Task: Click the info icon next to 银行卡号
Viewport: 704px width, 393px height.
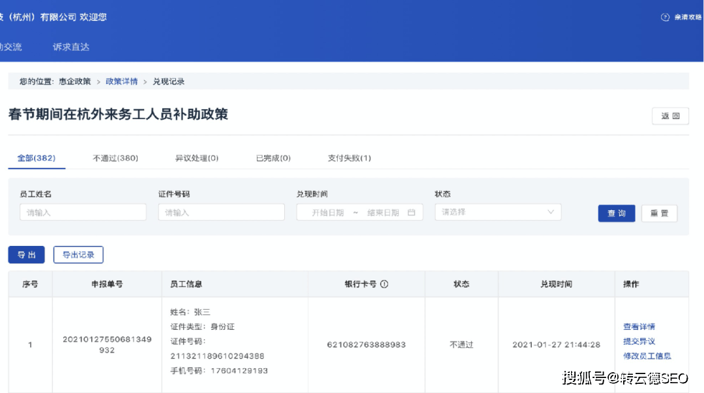Action: click(385, 284)
